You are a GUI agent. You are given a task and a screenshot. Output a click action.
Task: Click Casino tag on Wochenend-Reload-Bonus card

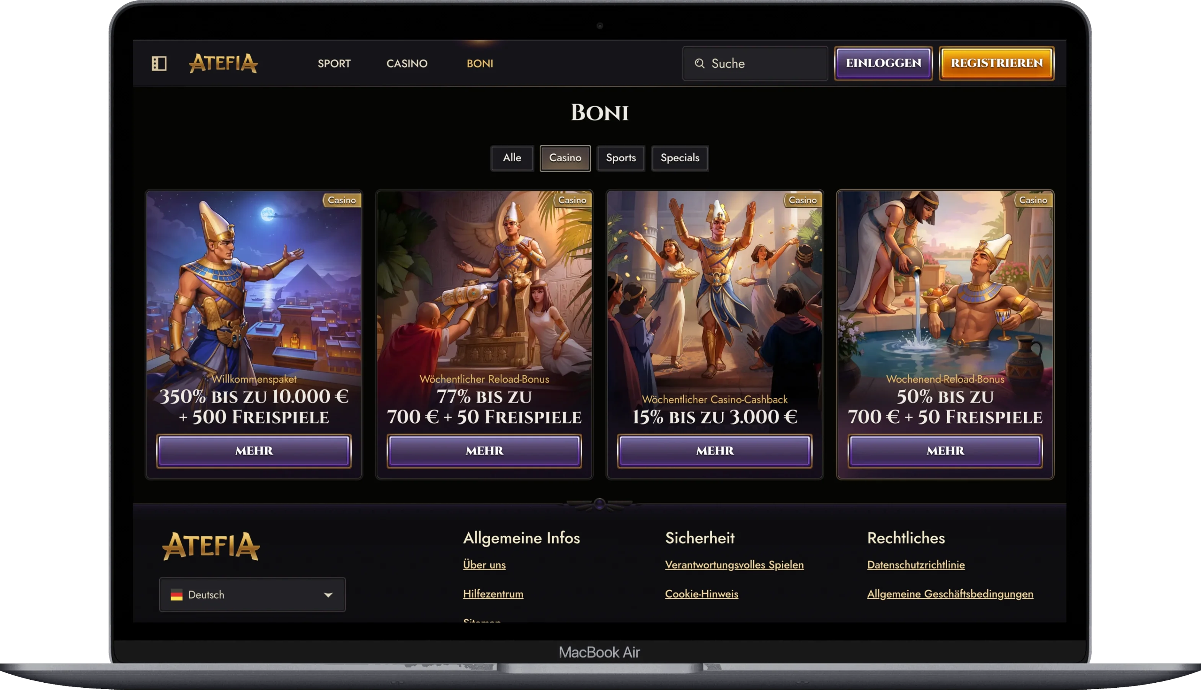(x=1033, y=200)
